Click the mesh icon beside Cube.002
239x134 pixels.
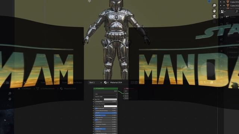click(x=228, y=6)
